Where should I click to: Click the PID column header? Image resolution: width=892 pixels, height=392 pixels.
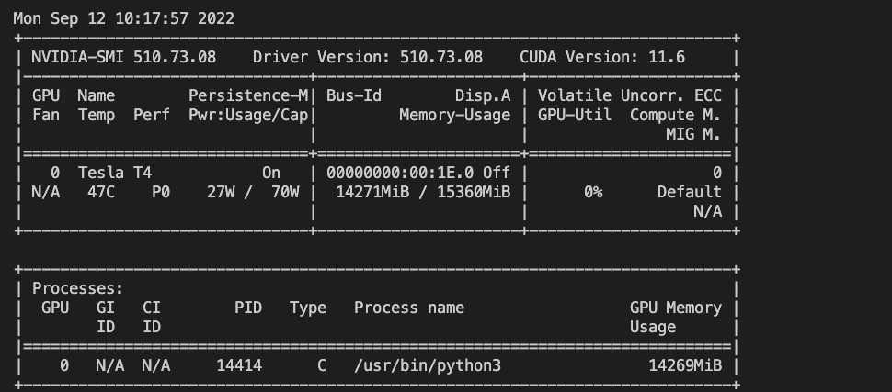248,308
